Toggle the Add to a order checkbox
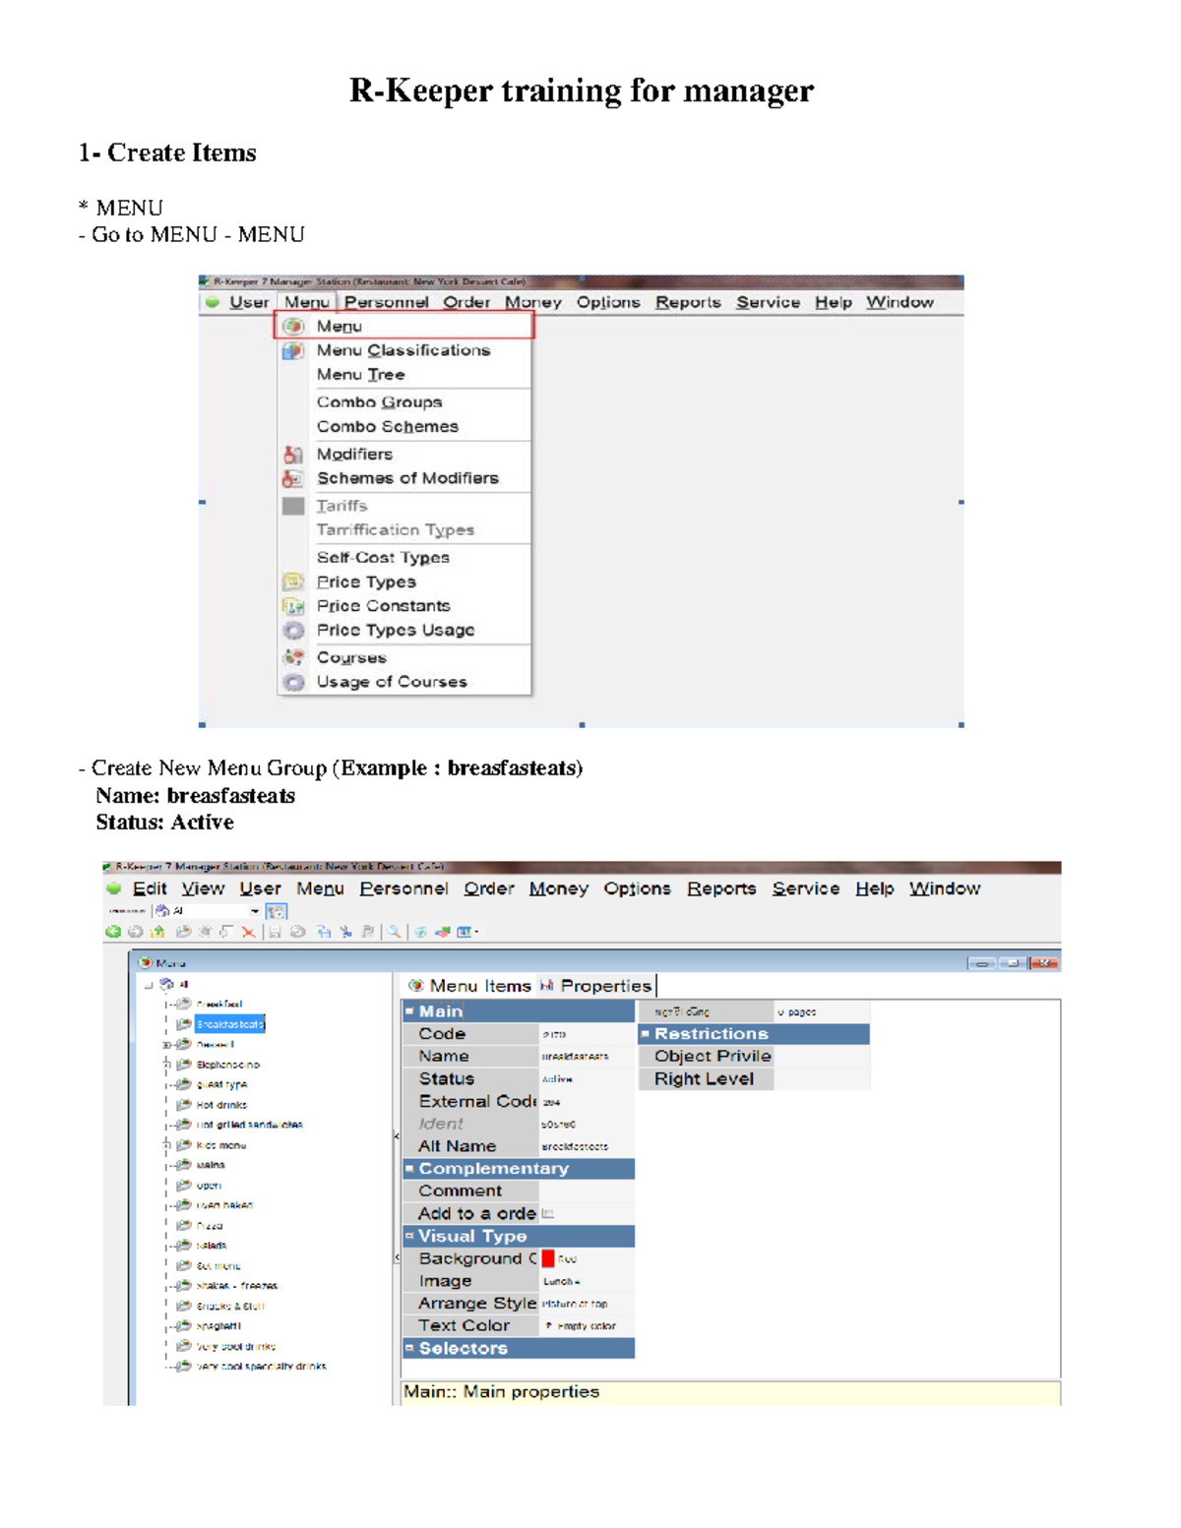Viewport: 1181px width, 1528px height. 548,1214
